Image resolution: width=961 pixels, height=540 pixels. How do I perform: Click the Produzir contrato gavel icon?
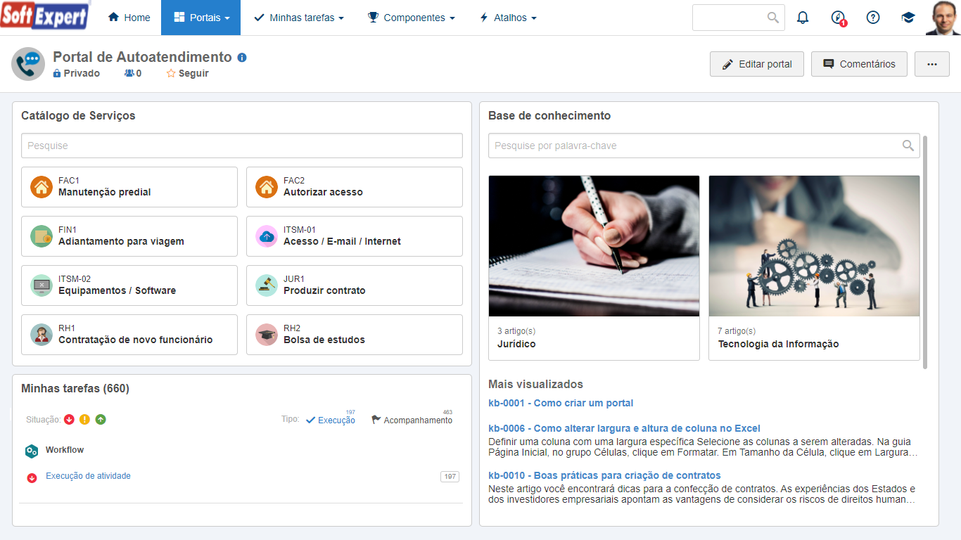267,285
